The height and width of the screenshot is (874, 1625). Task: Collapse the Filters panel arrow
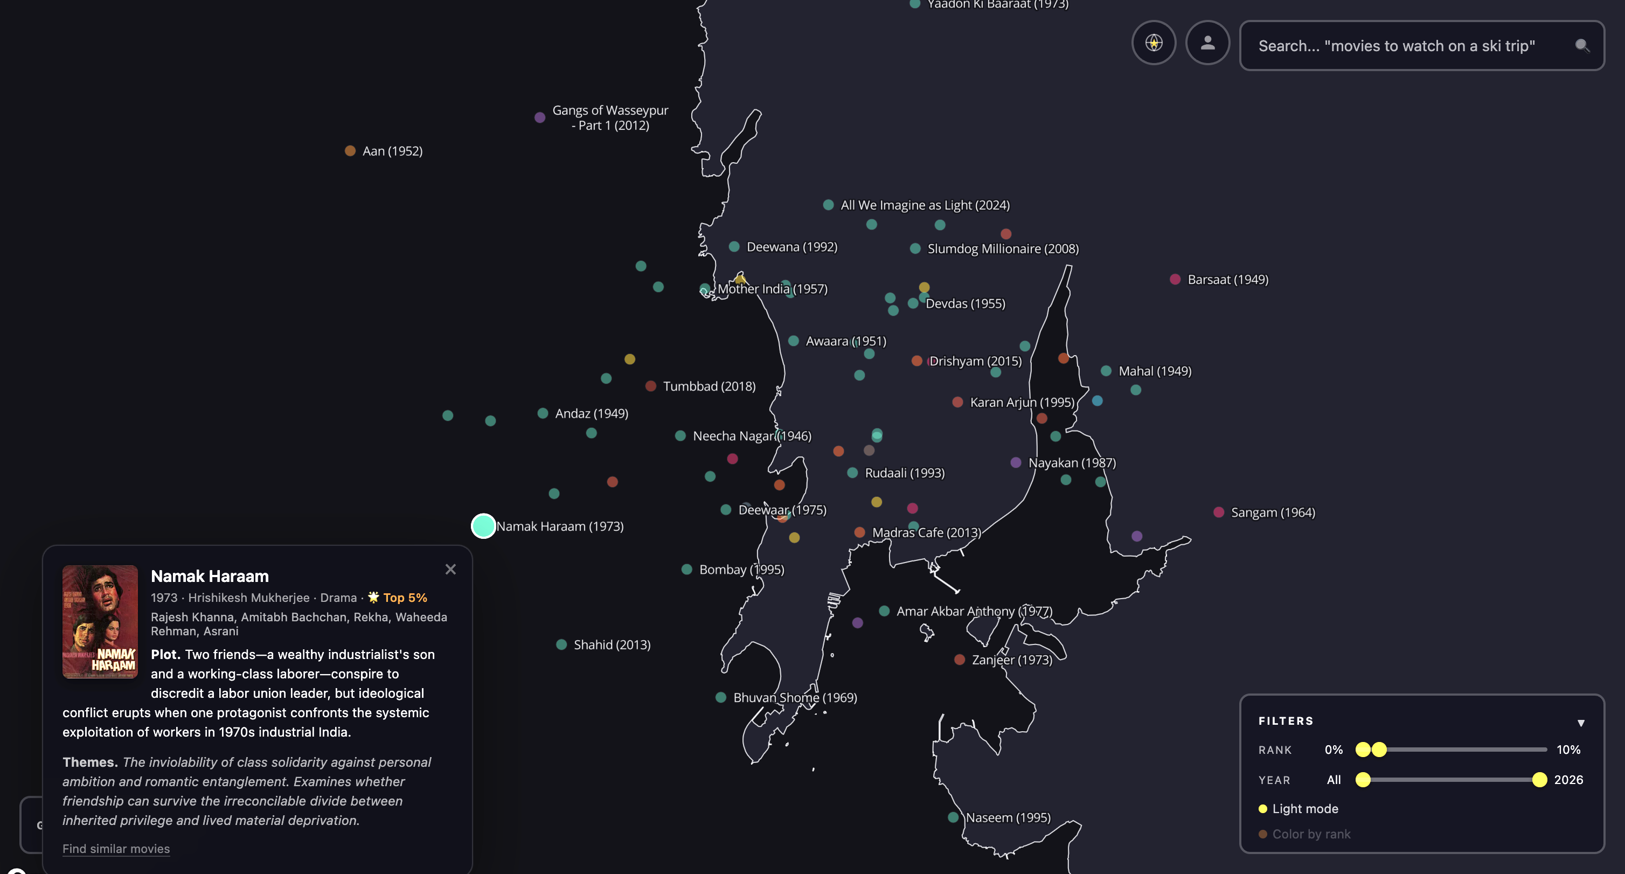[x=1580, y=723]
